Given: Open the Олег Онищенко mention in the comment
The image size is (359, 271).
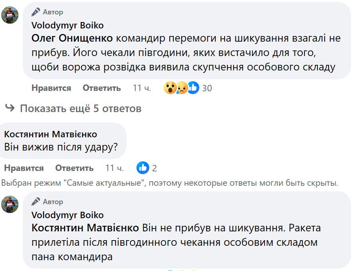Looking at the screenshot, I should [72, 40].
